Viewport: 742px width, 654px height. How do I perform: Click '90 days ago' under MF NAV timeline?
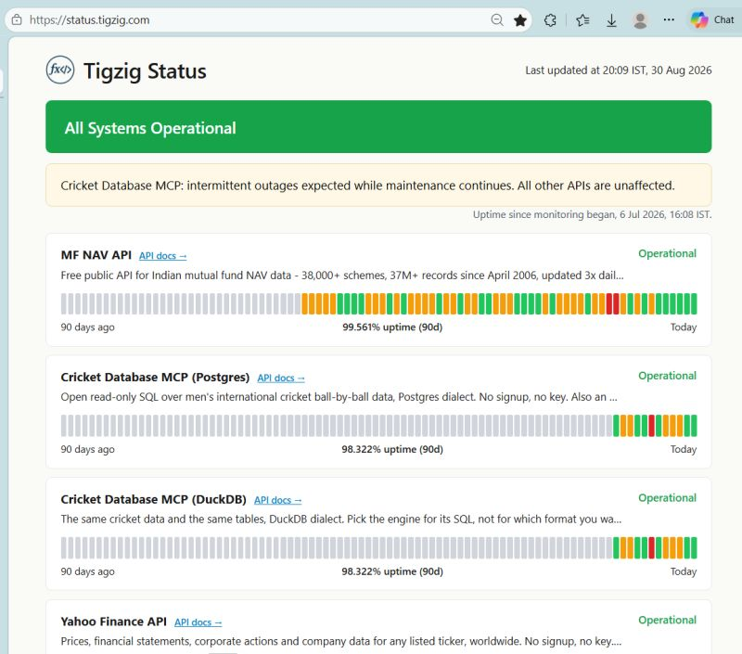[87, 327]
